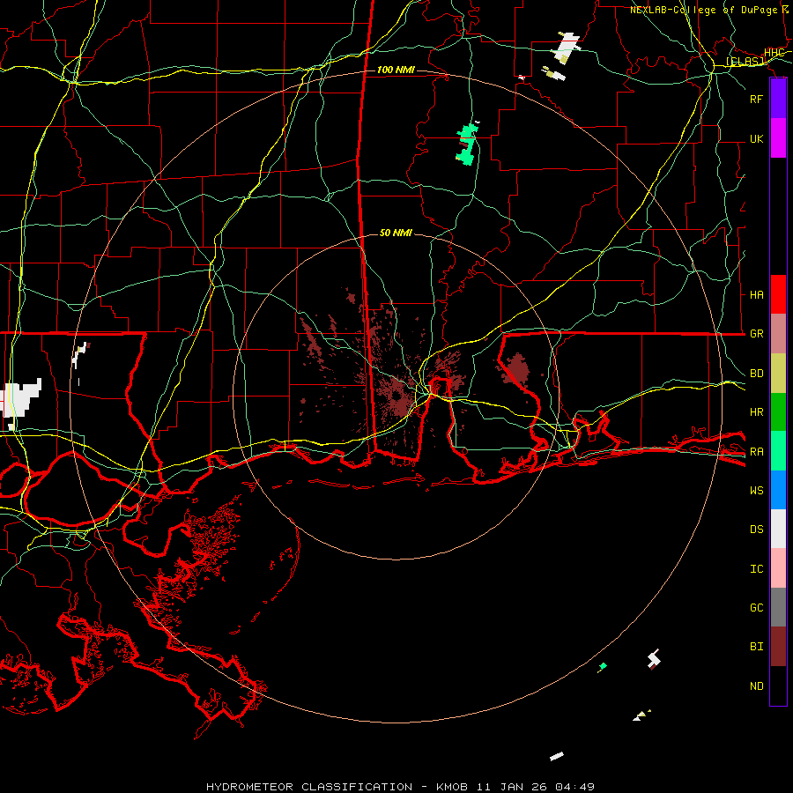Pick the dark green HR color swatch
The image size is (793, 793).
778,411
